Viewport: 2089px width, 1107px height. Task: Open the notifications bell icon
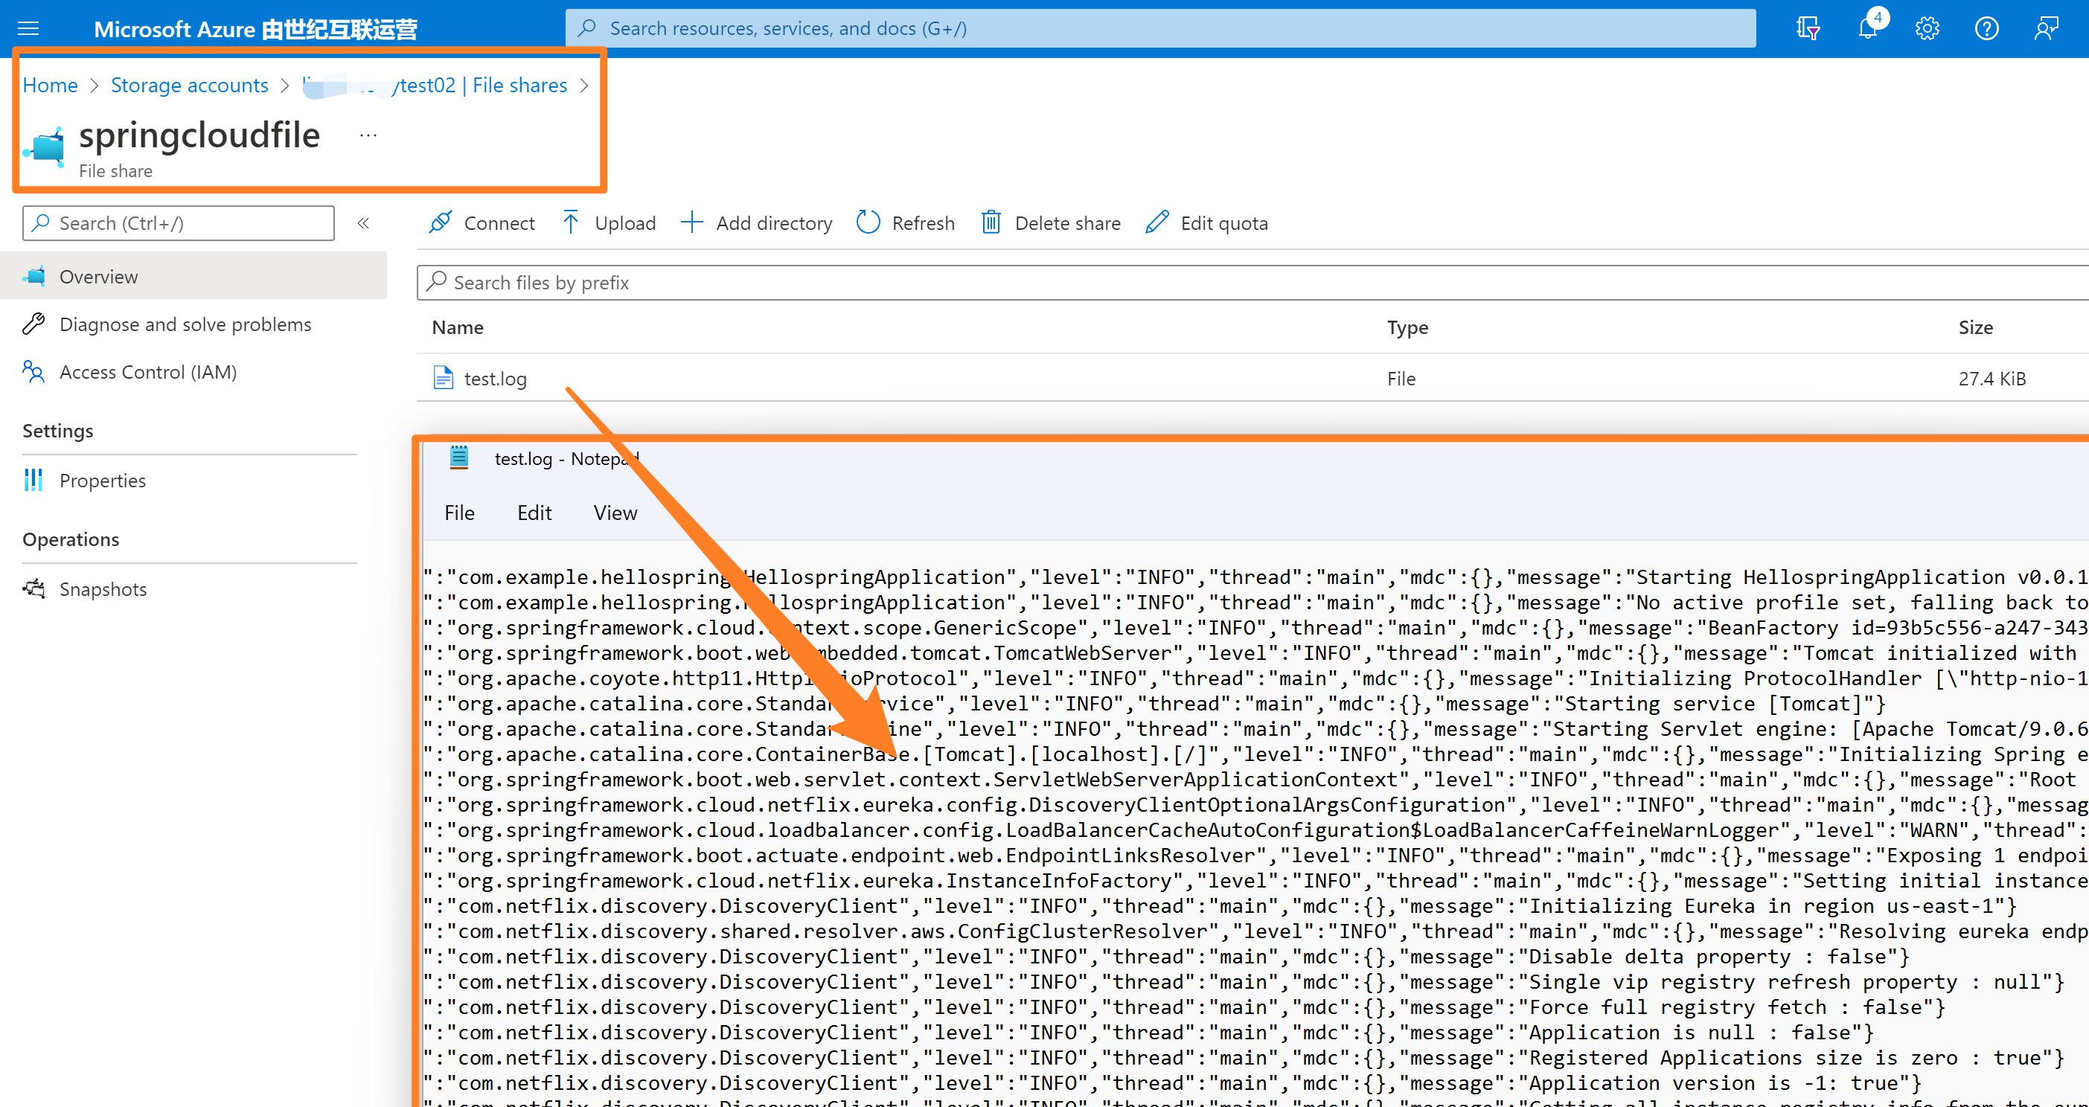click(x=1868, y=29)
